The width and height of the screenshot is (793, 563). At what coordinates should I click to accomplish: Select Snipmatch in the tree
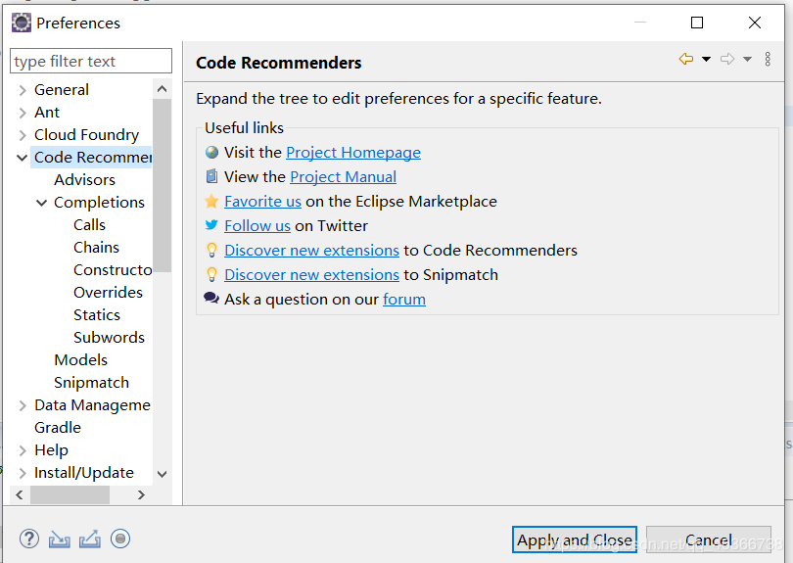tap(91, 383)
